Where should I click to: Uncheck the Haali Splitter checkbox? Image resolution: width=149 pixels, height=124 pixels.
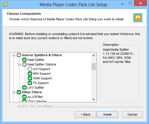pos(24,60)
